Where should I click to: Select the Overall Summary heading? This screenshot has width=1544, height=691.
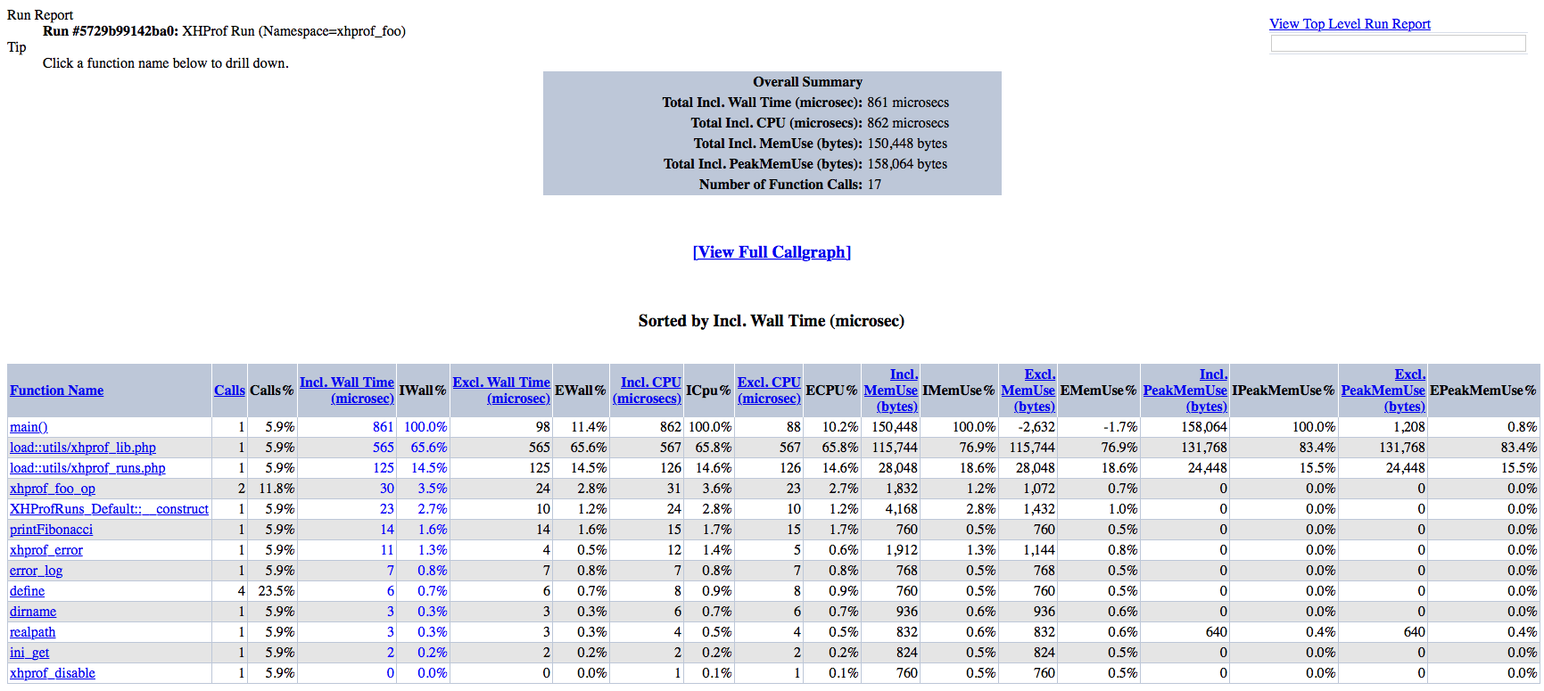tap(807, 82)
